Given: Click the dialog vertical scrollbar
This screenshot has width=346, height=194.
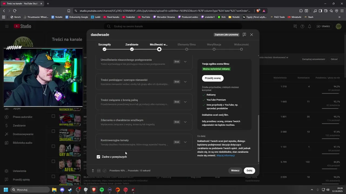Looking at the screenshot, I should coord(258,139).
